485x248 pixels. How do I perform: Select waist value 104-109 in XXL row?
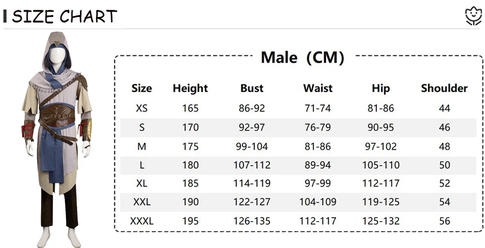point(318,202)
